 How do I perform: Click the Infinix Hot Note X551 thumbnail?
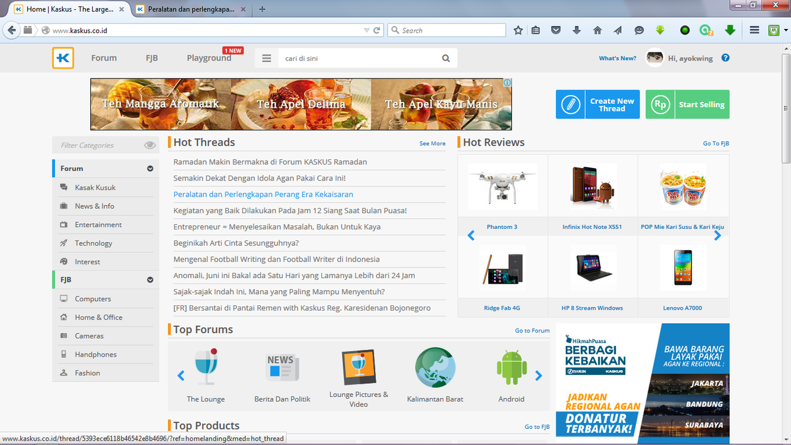592,187
